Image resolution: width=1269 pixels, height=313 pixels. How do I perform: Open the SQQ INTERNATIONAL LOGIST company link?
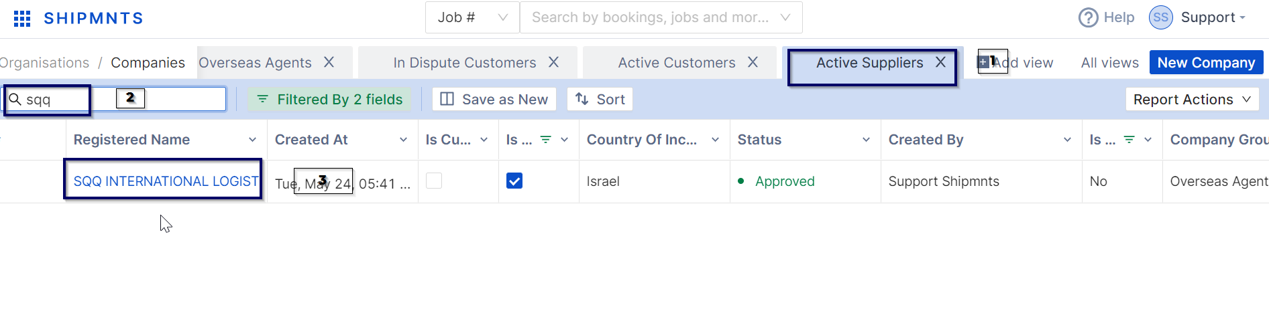[x=166, y=181]
